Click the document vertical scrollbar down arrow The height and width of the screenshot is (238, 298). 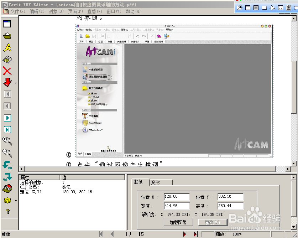tap(294, 164)
